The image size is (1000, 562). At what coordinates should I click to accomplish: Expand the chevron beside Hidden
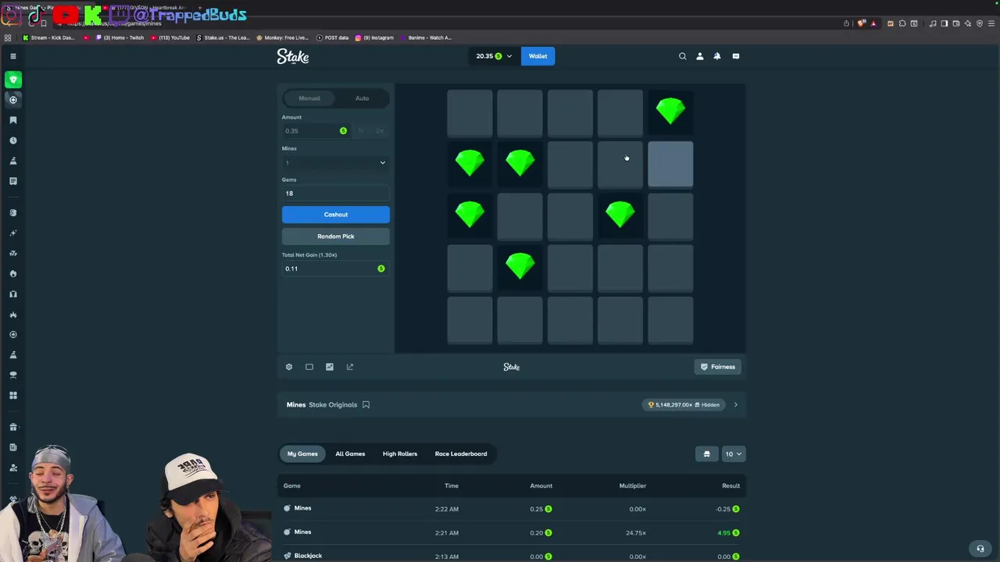[x=735, y=405]
